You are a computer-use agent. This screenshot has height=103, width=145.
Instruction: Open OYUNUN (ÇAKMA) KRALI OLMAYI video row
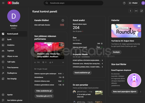pyautogui.click(x=88, y=67)
